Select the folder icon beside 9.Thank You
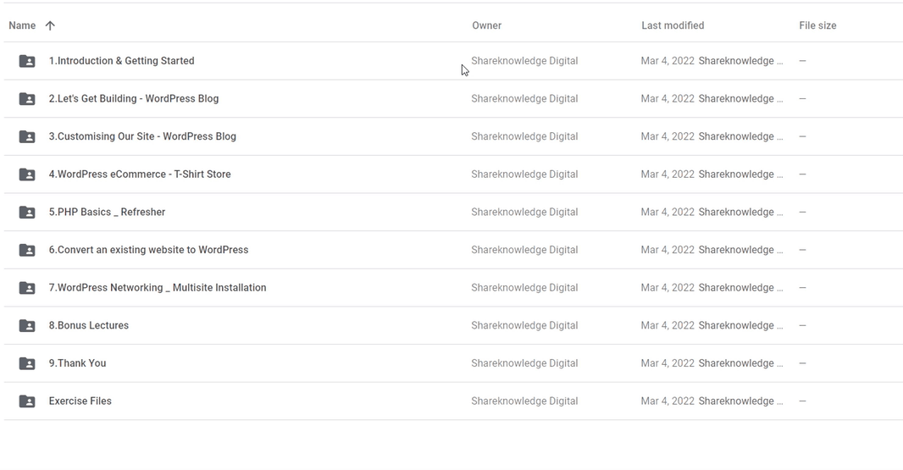 click(x=27, y=363)
